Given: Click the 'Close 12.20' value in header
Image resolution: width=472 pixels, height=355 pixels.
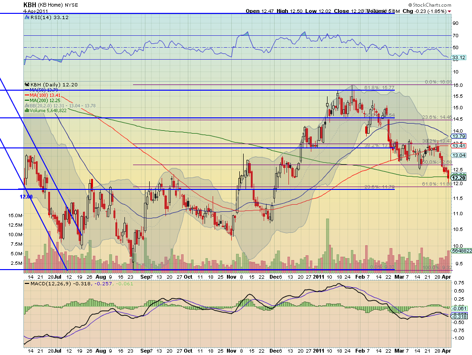Looking at the screenshot, I should pyautogui.click(x=349, y=11).
